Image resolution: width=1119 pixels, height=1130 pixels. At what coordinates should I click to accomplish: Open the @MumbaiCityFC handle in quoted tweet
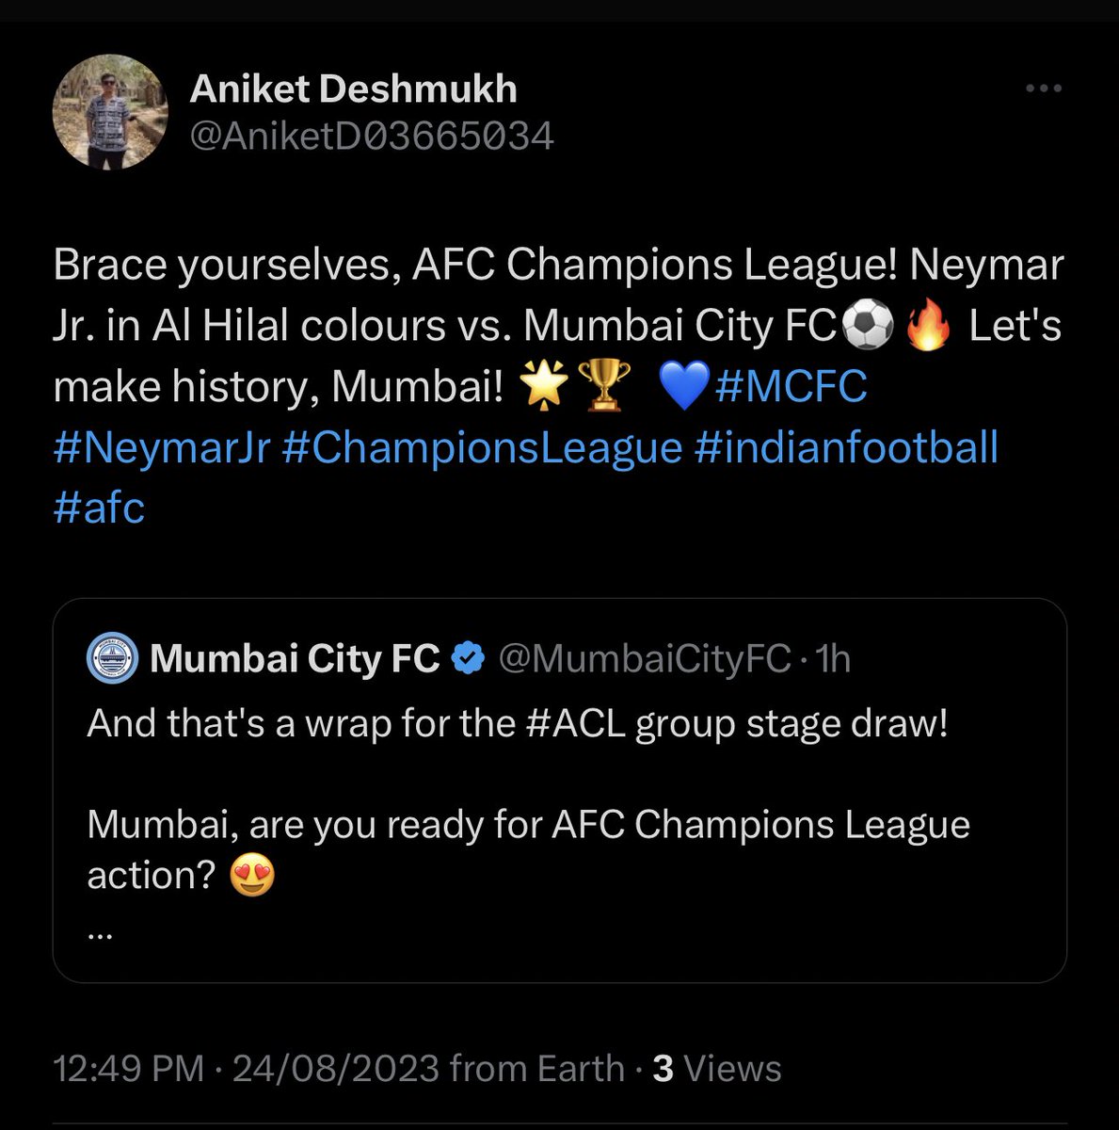(644, 659)
